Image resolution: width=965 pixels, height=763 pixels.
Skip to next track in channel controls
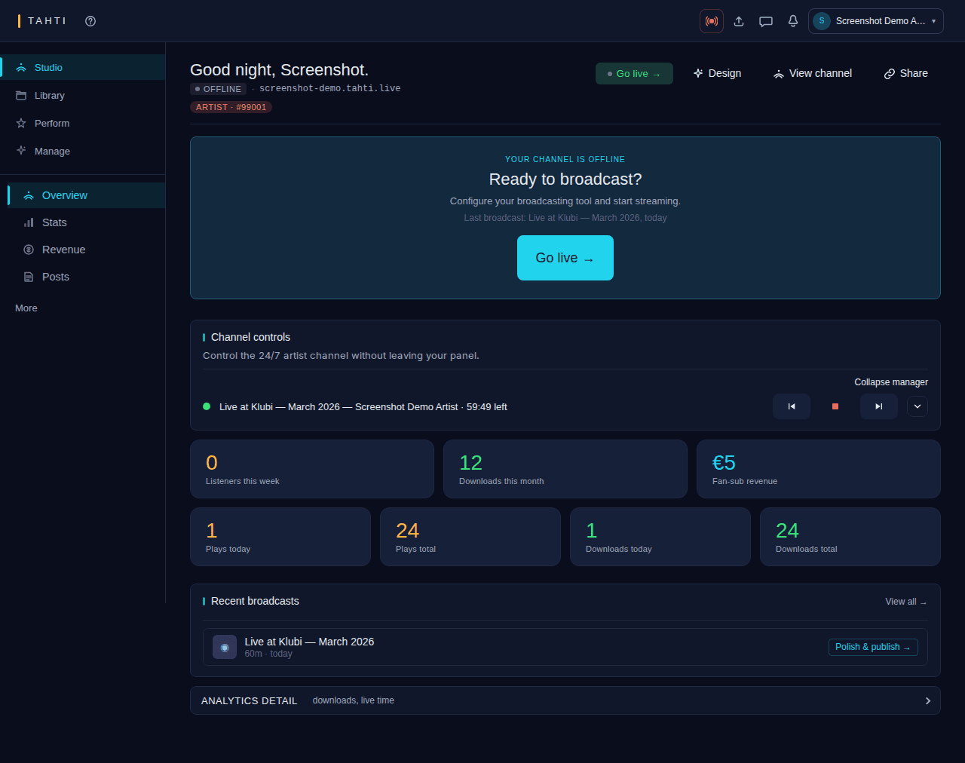point(879,406)
